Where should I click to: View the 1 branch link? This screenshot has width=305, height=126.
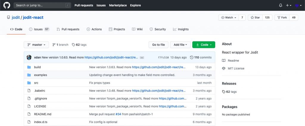60,45
